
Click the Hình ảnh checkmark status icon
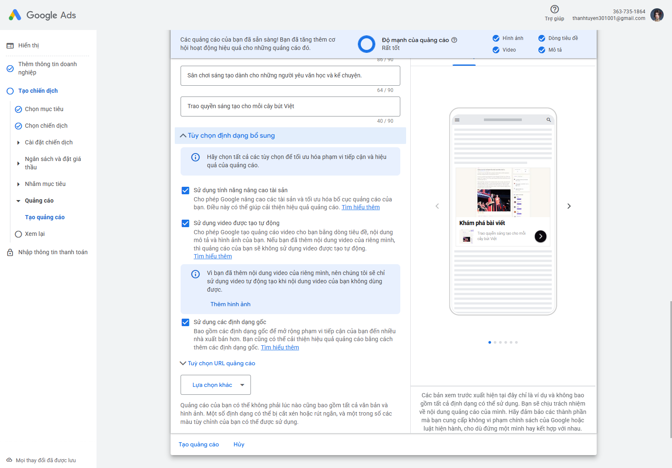(496, 38)
